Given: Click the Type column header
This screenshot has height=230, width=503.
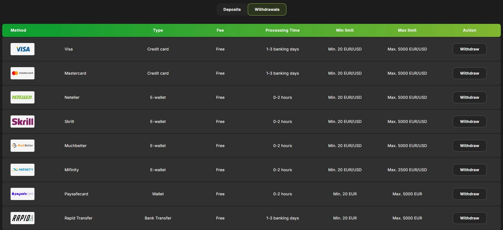Looking at the screenshot, I should tap(158, 30).
